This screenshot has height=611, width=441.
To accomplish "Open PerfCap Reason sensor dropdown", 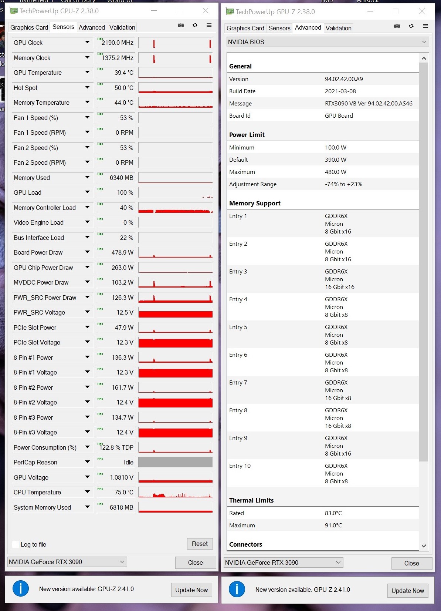I will point(87,462).
